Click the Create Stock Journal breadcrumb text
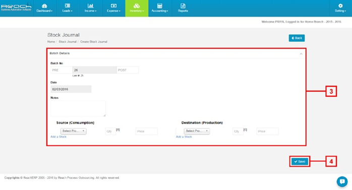This screenshot has height=190, width=352. pos(94,42)
